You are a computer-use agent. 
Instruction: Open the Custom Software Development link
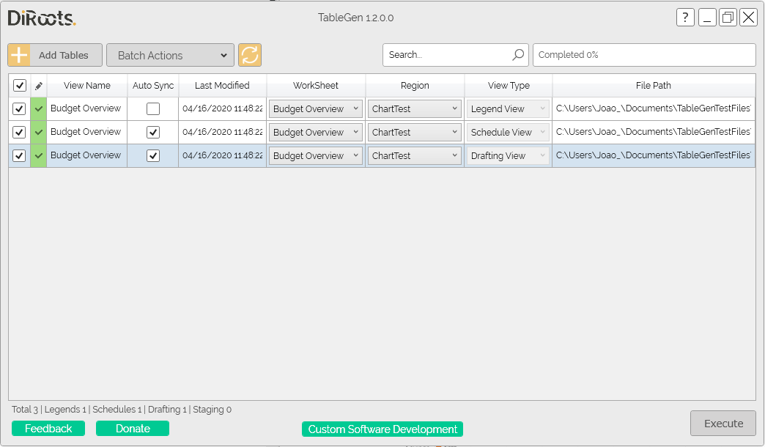382,429
